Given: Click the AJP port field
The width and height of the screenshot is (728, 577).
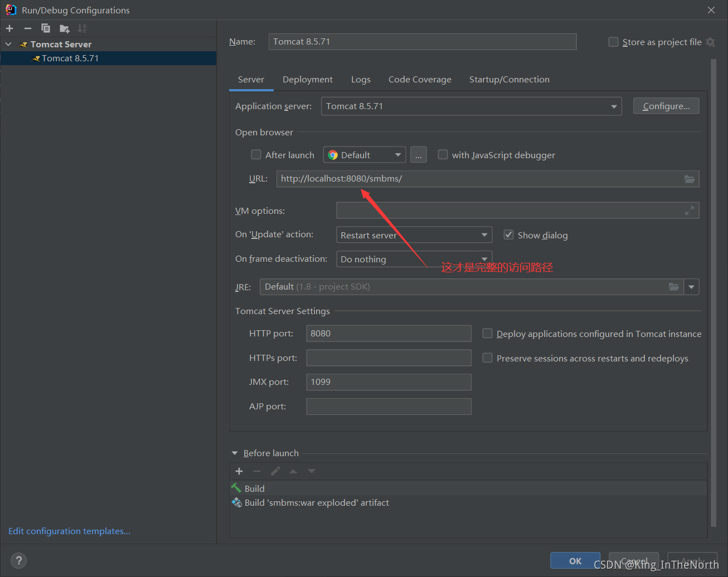Looking at the screenshot, I should [389, 406].
